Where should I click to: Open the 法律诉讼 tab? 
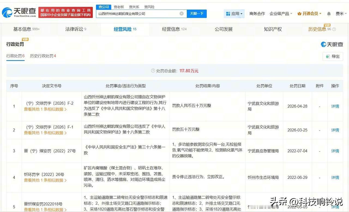[76, 29]
